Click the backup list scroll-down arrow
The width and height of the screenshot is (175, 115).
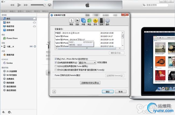click(x=122, y=45)
